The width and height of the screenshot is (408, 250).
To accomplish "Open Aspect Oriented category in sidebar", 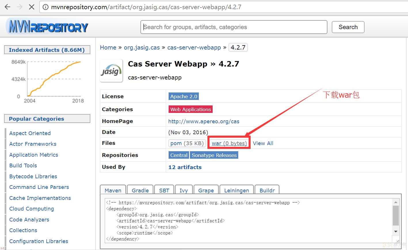I will [30, 133].
